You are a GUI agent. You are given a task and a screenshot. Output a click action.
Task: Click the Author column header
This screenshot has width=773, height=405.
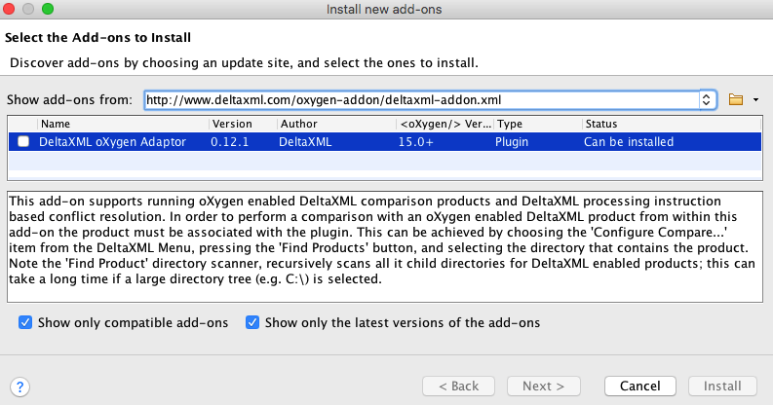334,124
